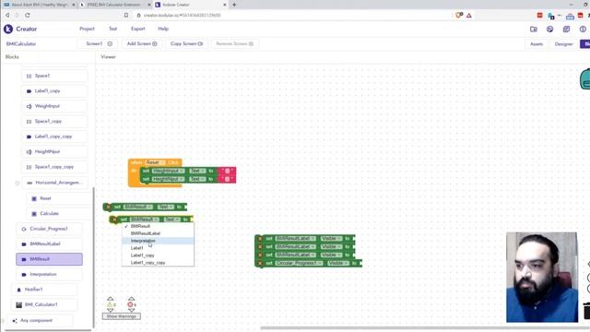Click the account circle icon in Creator header

(x=583, y=29)
